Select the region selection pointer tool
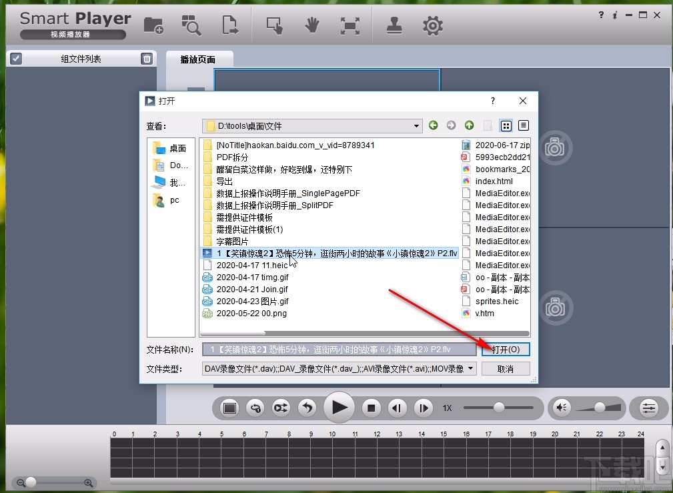The width and height of the screenshot is (673, 493). tap(274, 26)
